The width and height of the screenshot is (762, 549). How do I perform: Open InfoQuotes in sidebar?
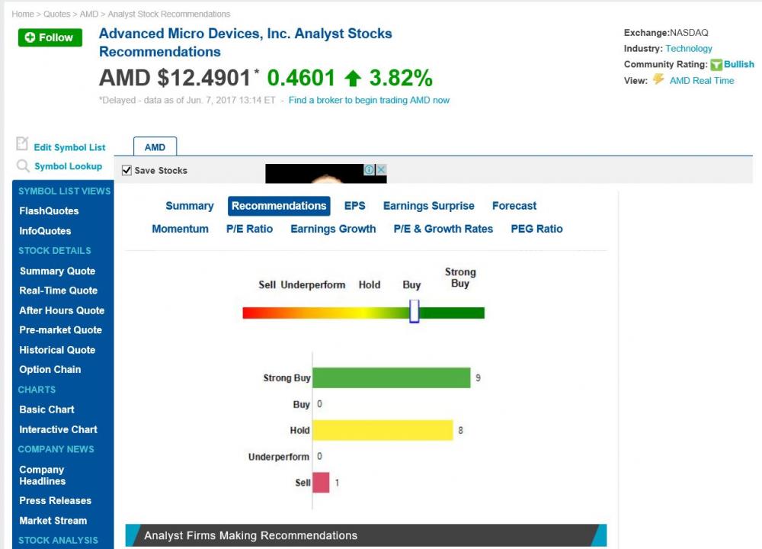pyautogui.click(x=45, y=231)
